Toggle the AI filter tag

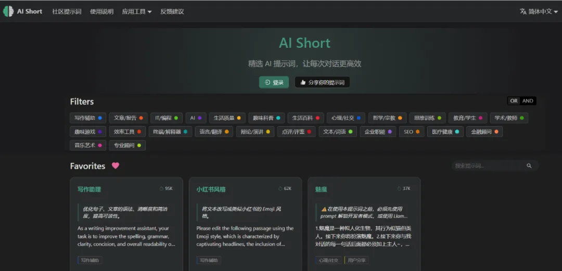[x=196, y=118]
